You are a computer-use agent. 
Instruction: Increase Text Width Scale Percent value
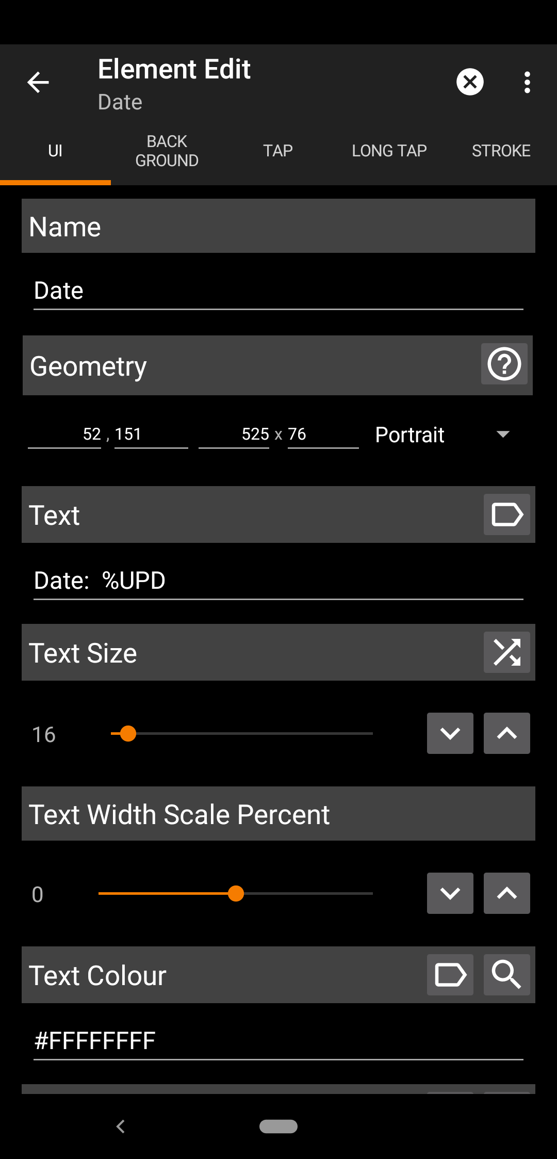(x=506, y=893)
